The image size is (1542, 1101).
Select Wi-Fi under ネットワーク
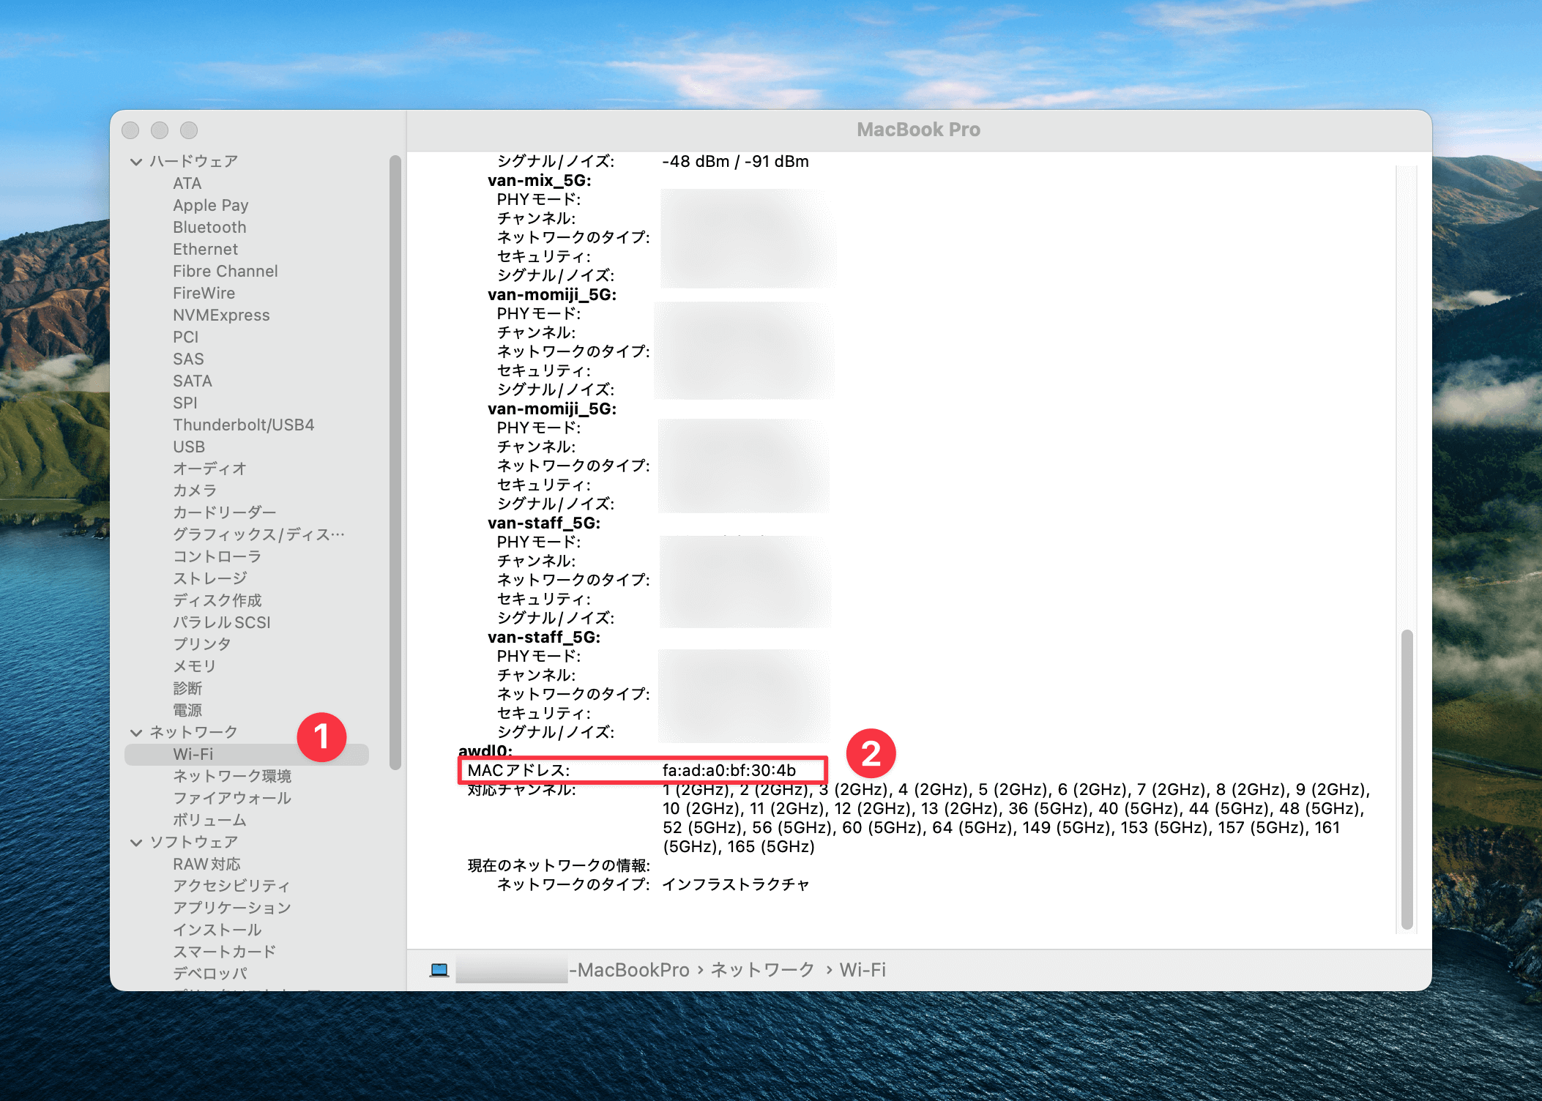point(247,755)
